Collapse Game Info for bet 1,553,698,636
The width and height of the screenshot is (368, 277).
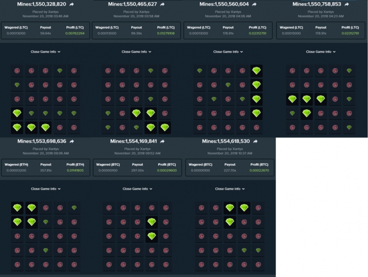coord(46,189)
